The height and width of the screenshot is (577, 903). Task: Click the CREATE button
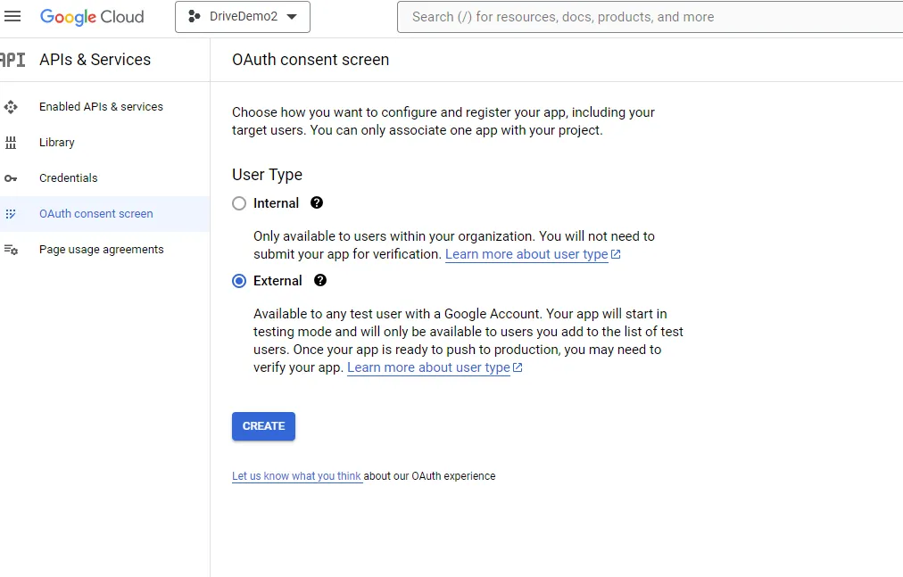click(264, 426)
